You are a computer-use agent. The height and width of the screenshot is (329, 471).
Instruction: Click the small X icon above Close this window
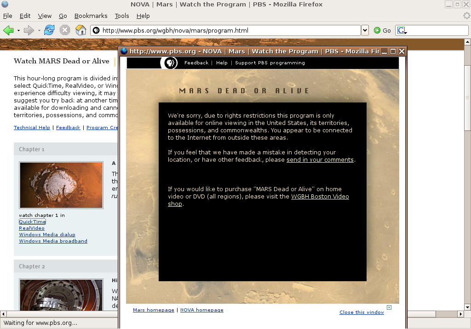389,307
